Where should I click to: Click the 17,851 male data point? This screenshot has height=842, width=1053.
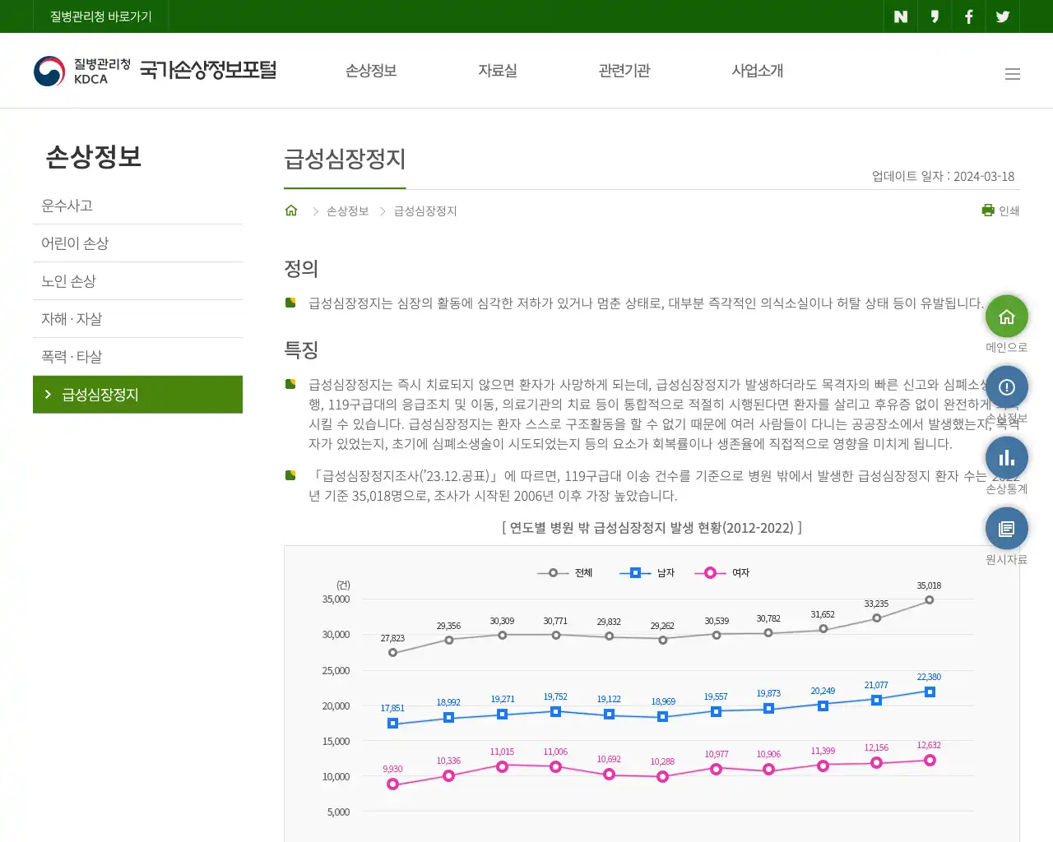click(393, 724)
